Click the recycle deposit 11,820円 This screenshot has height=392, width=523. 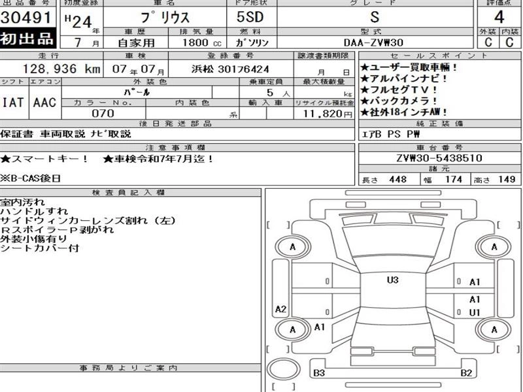(x=328, y=114)
